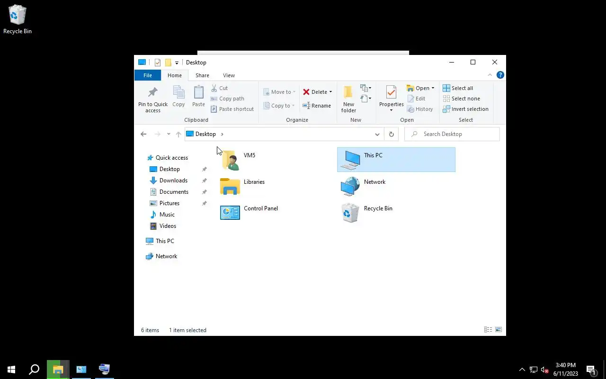
Task: Open Desktop in navigation pane
Action: 169,169
